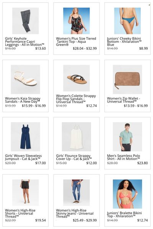Click the $13.60 sale price on capri leggings
Image resolution: width=153 pixels, height=229 pixels.
[41, 48]
